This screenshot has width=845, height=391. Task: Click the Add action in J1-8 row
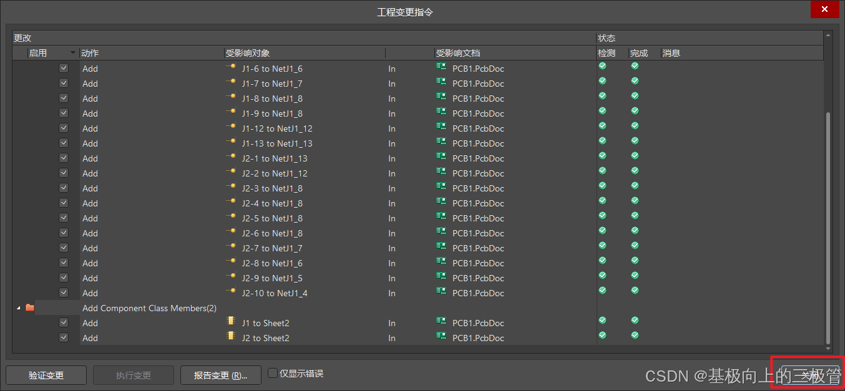click(x=90, y=99)
